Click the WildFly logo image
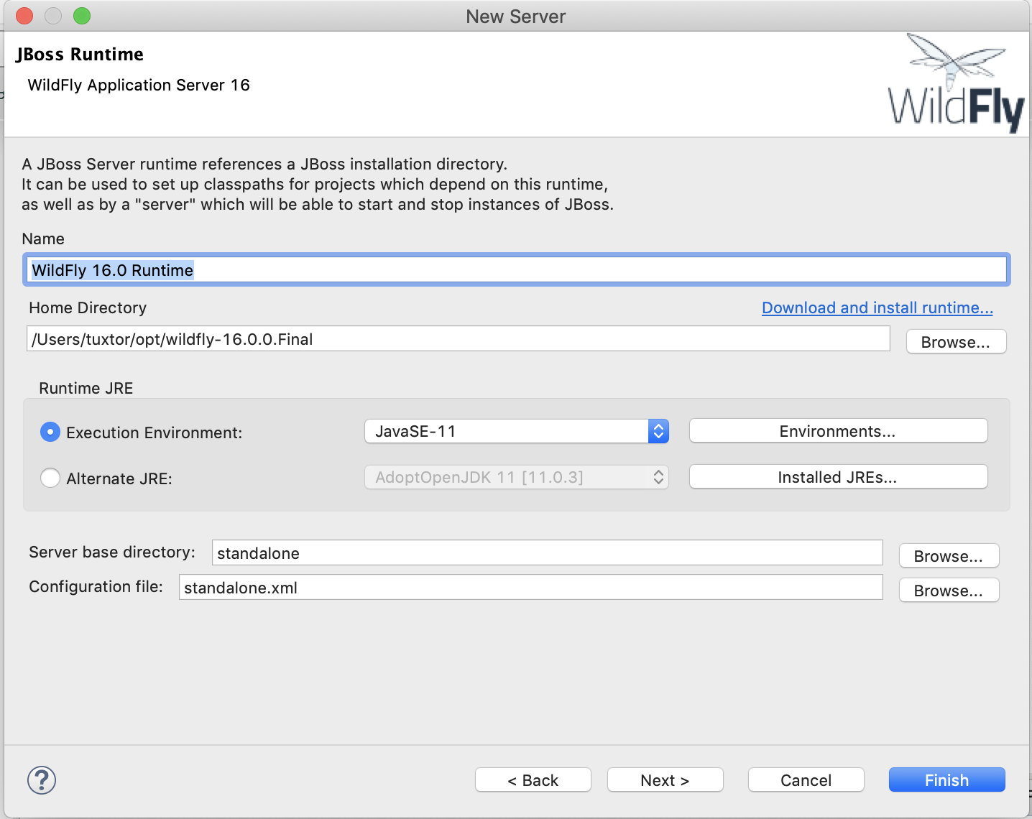 point(955,84)
